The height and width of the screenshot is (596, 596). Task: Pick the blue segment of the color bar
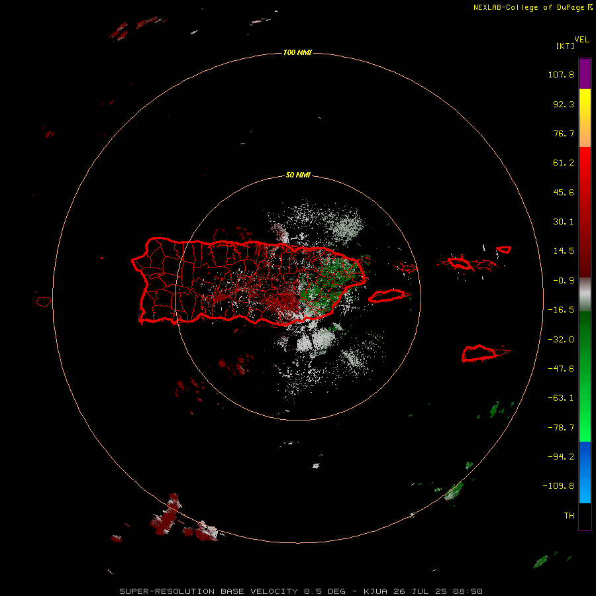[585, 472]
